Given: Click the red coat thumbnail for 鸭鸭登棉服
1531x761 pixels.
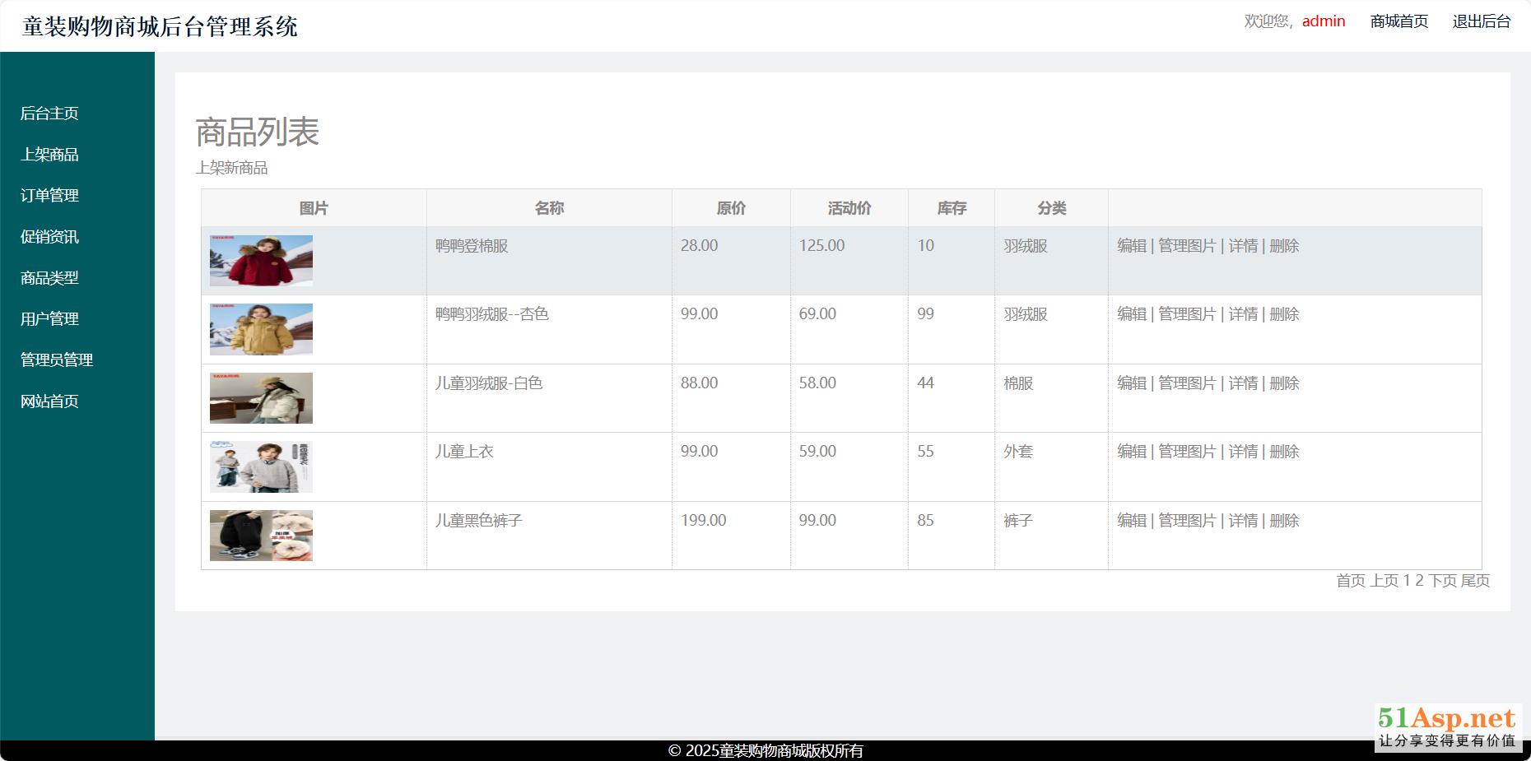Looking at the screenshot, I should click(x=261, y=261).
